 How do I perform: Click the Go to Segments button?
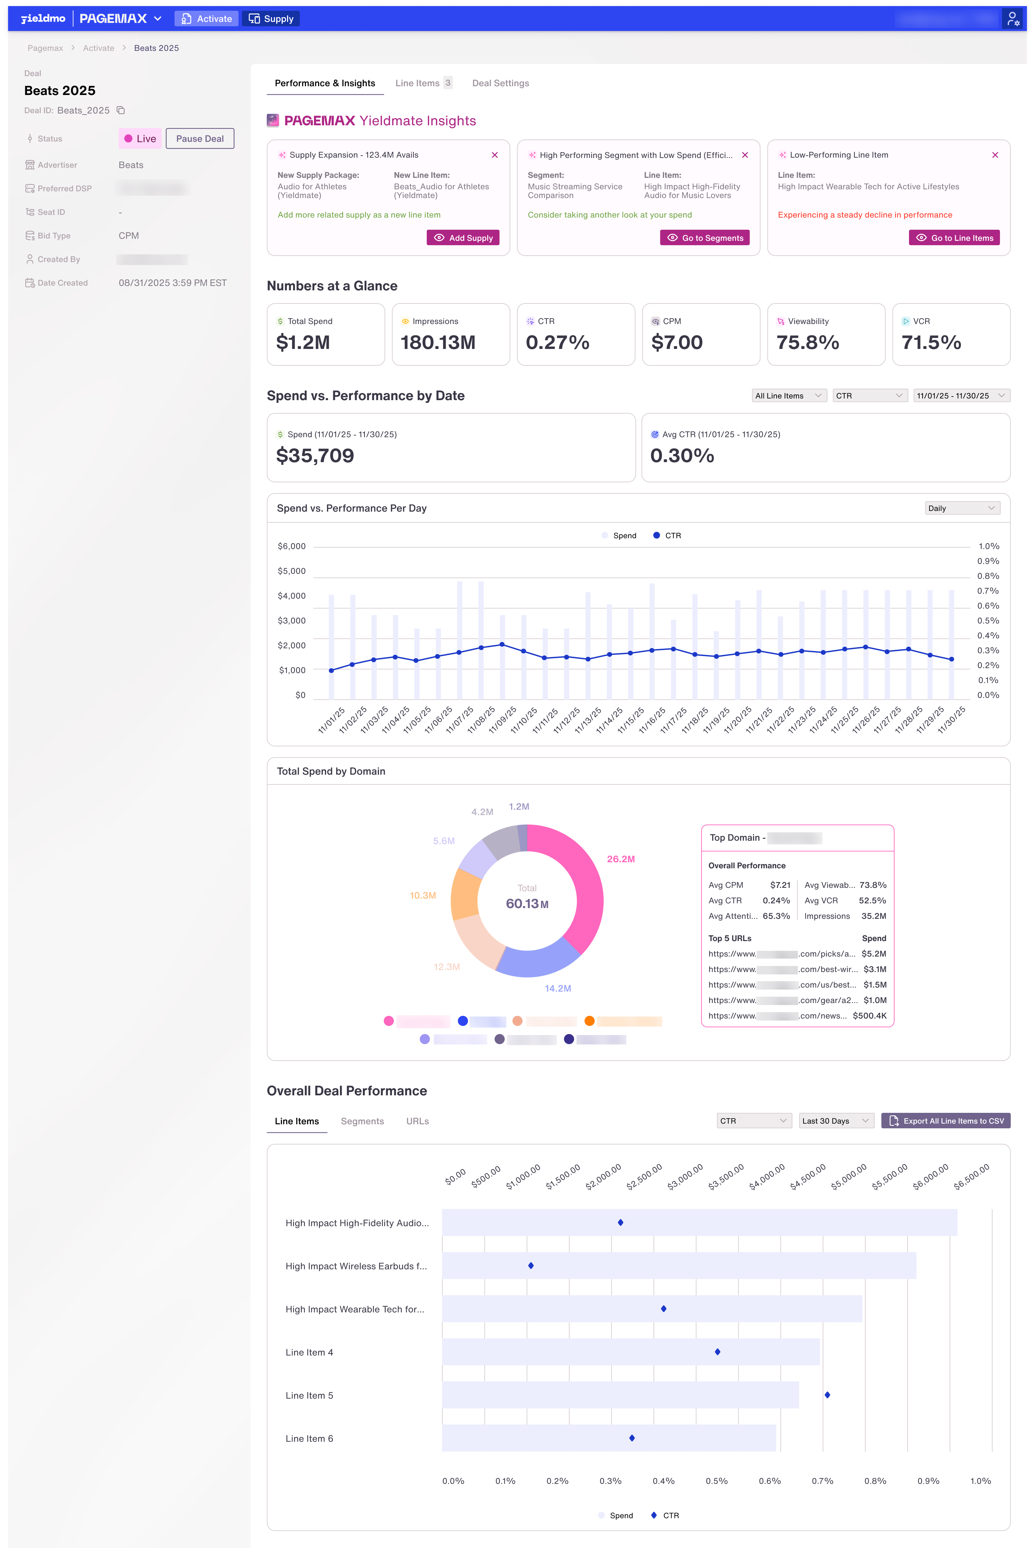pos(704,237)
